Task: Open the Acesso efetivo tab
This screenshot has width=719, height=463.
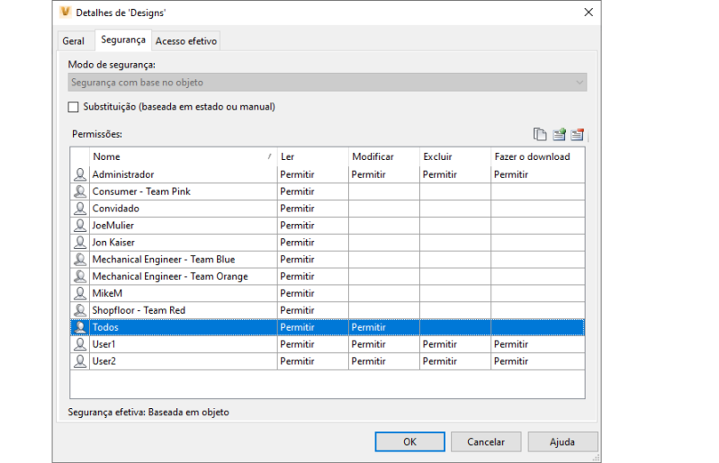Action: coord(186,41)
